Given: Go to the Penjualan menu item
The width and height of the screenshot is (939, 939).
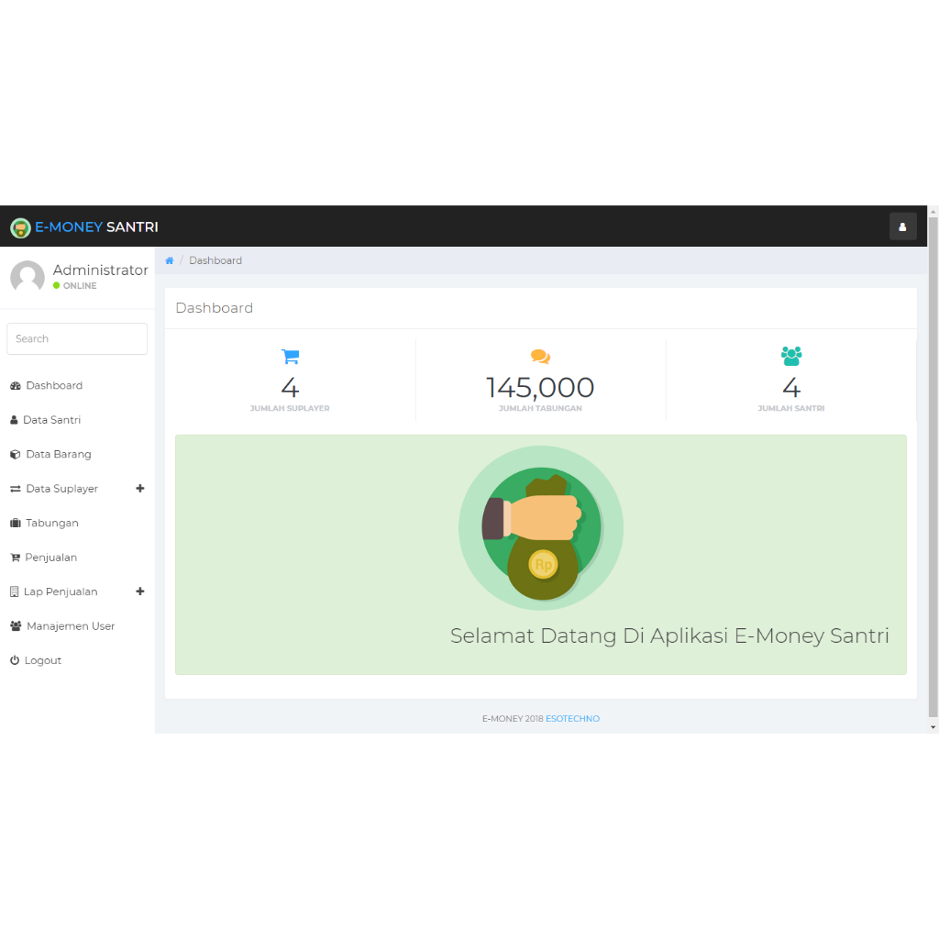Looking at the screenshot, I should tap(77, 558).
